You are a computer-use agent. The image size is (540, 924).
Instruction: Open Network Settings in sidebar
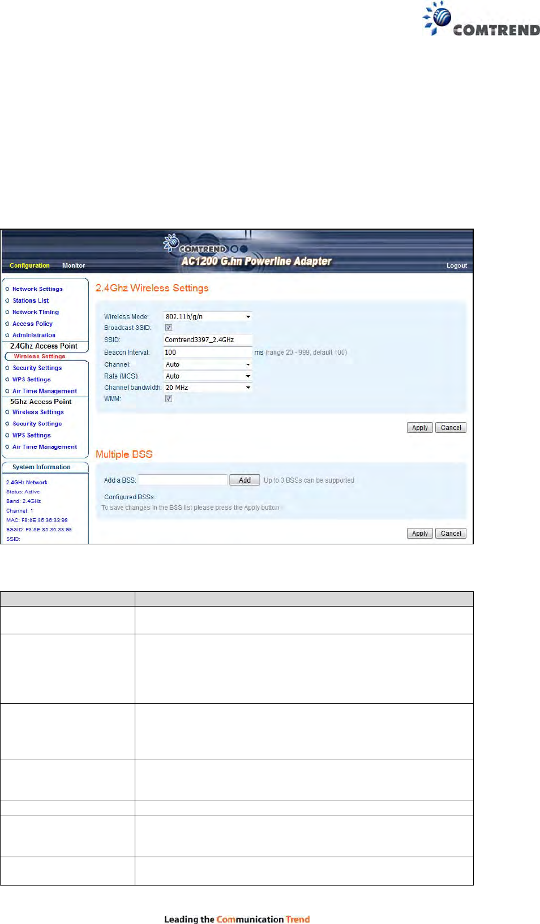coord(37,289)
